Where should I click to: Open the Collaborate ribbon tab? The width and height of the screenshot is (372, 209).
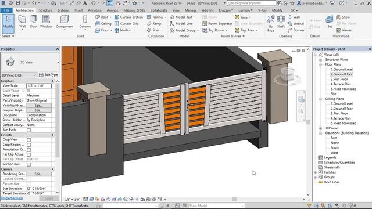coord(159,10)
